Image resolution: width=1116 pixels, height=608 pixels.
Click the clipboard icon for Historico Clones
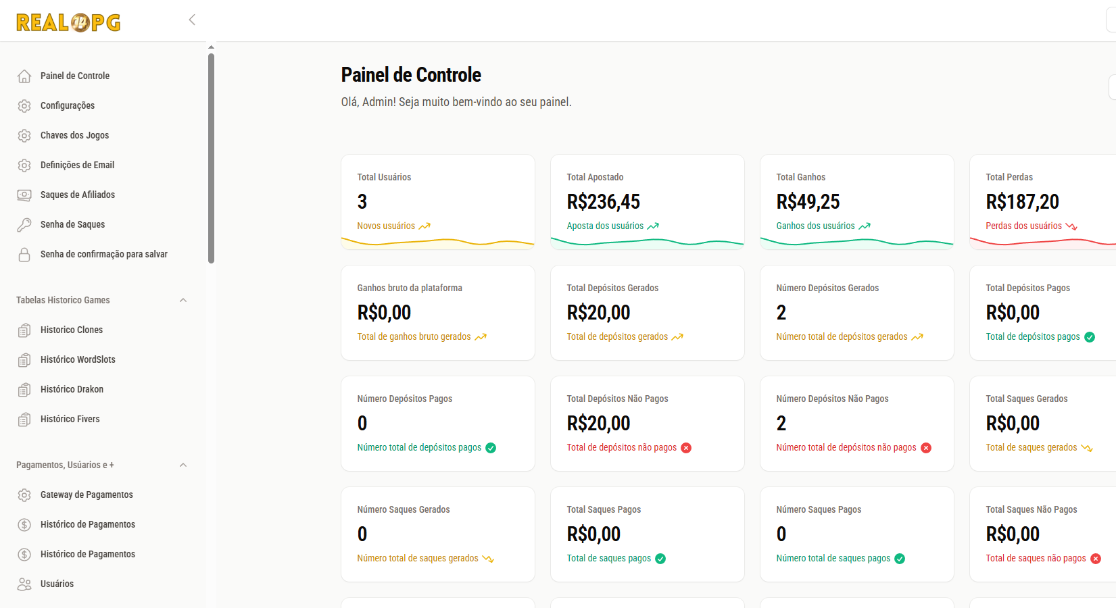(24, 330)
